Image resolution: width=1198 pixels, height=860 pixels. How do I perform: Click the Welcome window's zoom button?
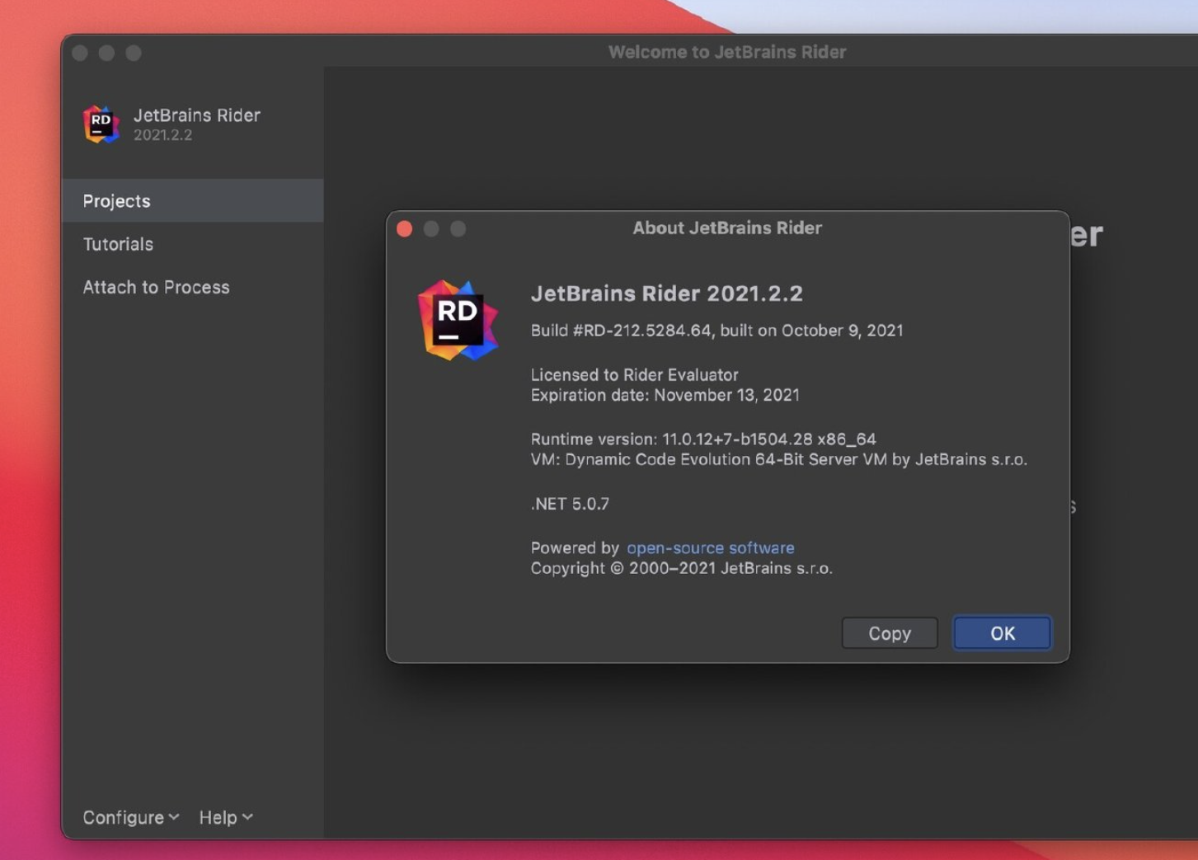[134, 54]
